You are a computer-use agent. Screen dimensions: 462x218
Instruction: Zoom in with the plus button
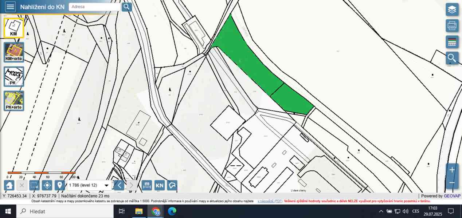pos(452,170)
